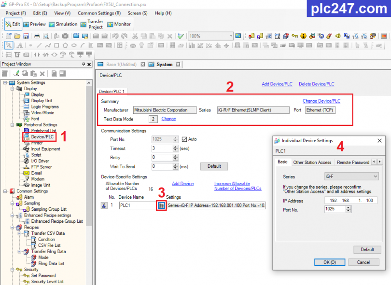391x285 pixels.
Task: Start the Simulation
Action: (63, 24)
